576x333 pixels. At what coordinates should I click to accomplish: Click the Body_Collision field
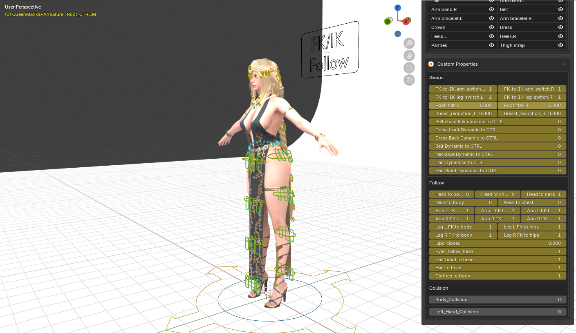tap(498, 300)
